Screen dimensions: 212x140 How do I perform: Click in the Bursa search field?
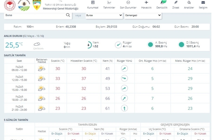coord(34,15)
